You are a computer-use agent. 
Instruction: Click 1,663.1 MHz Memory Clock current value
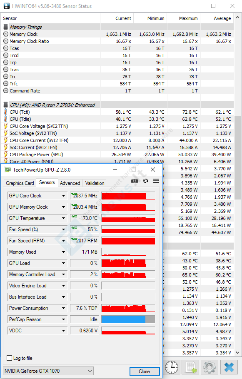pos(118,34)
